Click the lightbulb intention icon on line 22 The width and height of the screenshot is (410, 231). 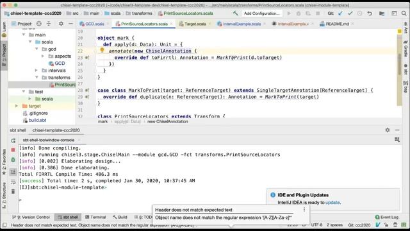click(102, 50)
